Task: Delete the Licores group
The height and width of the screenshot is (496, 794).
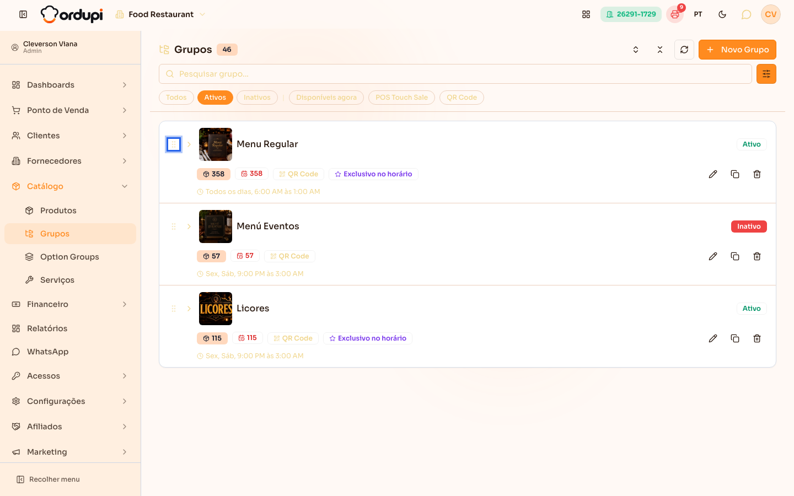Action: [757, 338]
